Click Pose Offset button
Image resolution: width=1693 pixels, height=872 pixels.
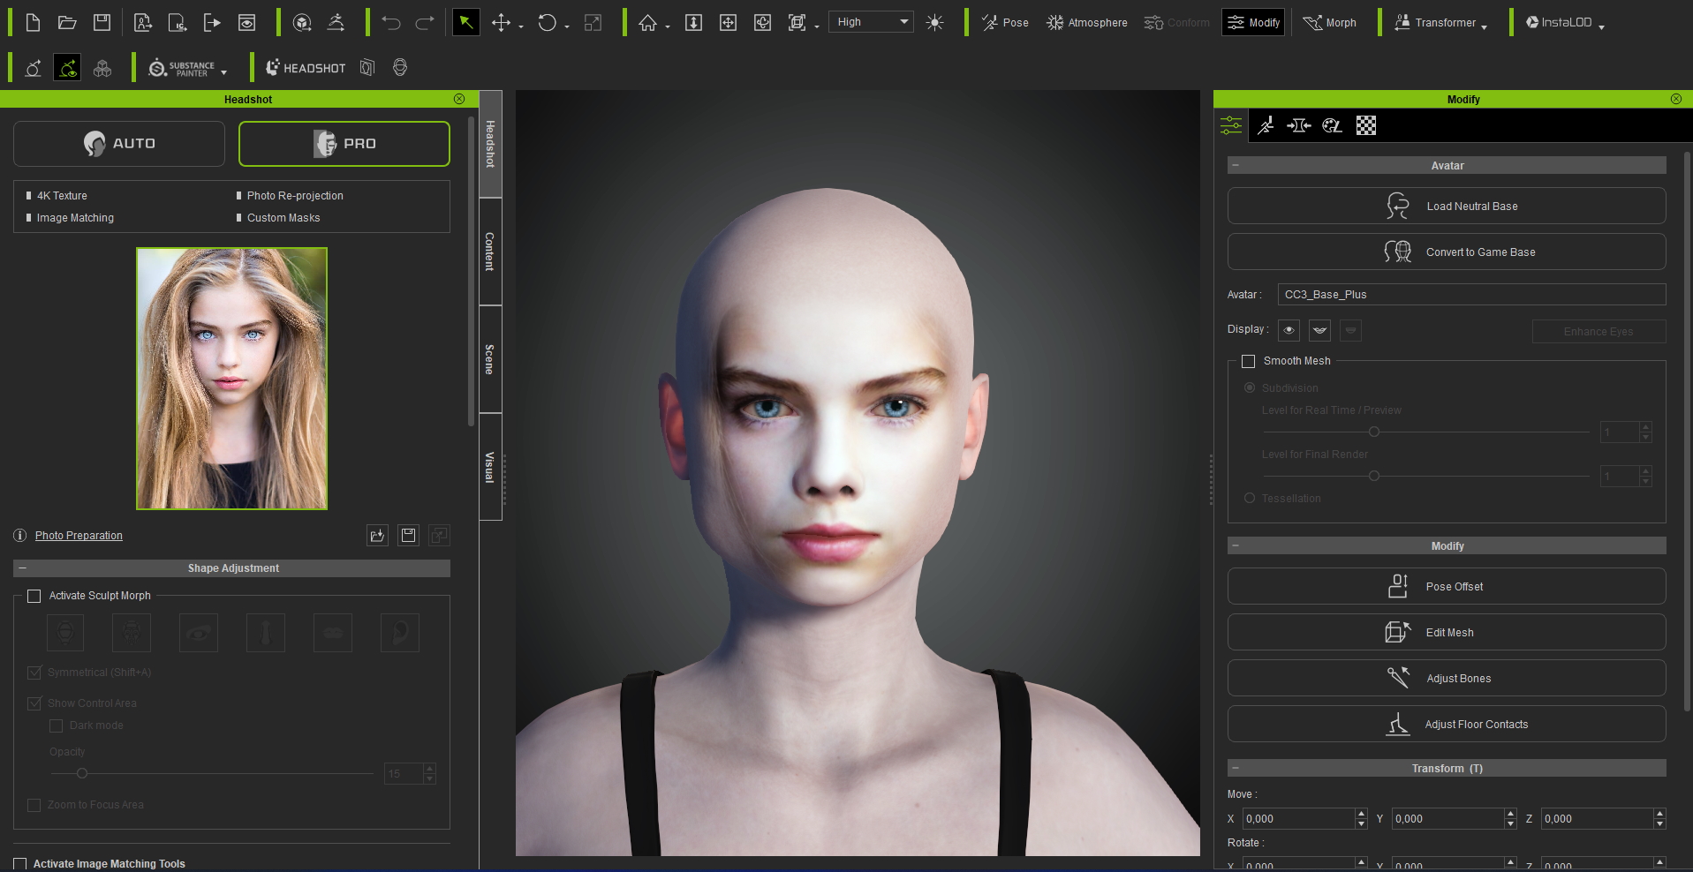click(x=1447, y=586)
